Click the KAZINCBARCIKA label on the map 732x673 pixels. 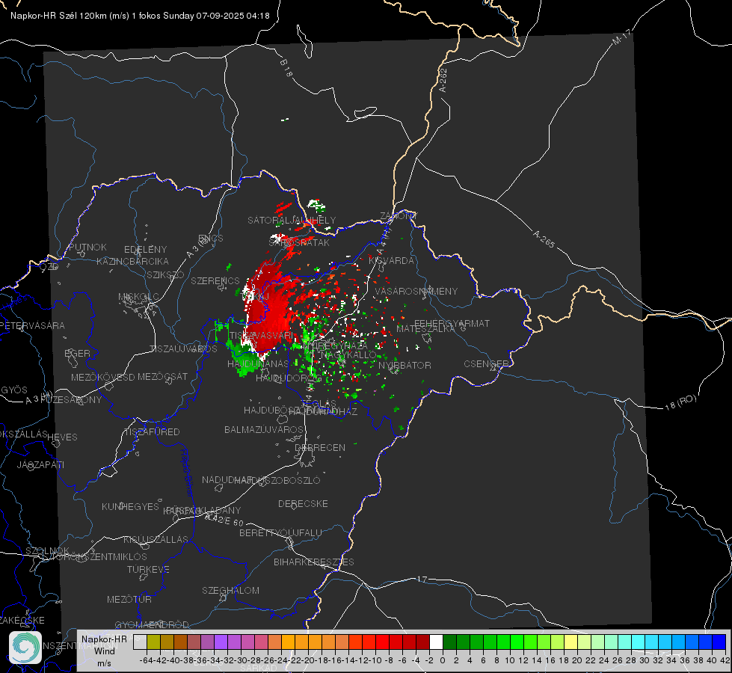[132, 262]
